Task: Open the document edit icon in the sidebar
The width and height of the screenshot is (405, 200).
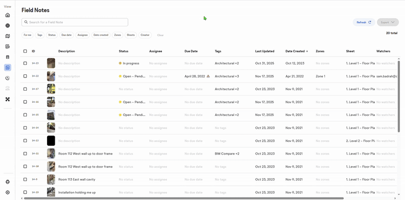Action: [8, 47]
